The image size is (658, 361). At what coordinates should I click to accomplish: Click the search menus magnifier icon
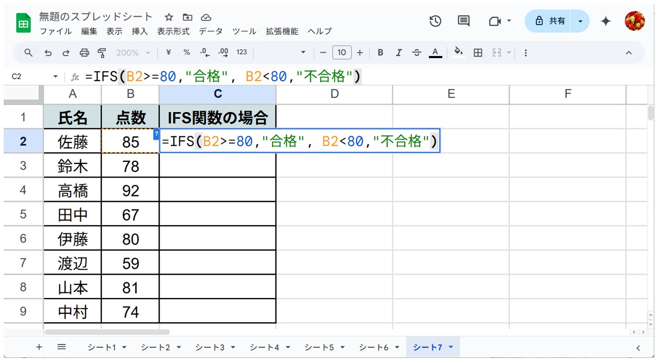coord(29,52)
